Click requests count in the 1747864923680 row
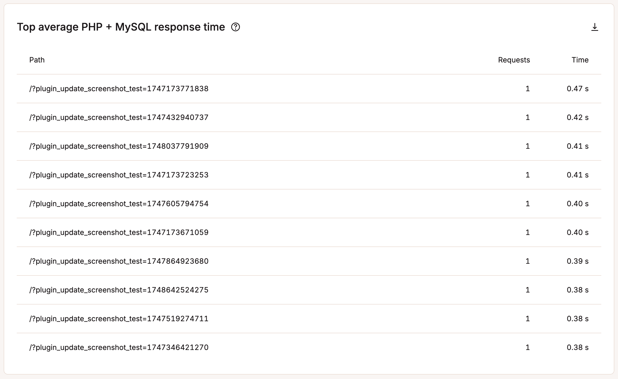Screen dimensions: 618x379 point(528,261)
